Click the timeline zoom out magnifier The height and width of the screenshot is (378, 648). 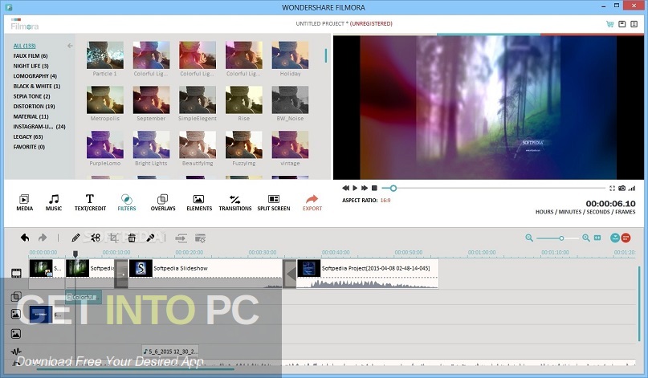click(x=529, y=238)
